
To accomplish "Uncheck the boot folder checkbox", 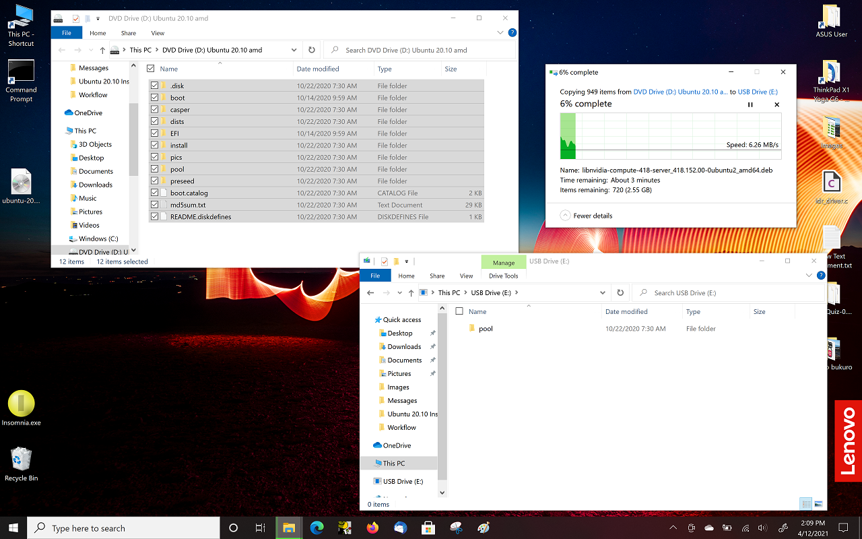I will click(x=155, y=98).
